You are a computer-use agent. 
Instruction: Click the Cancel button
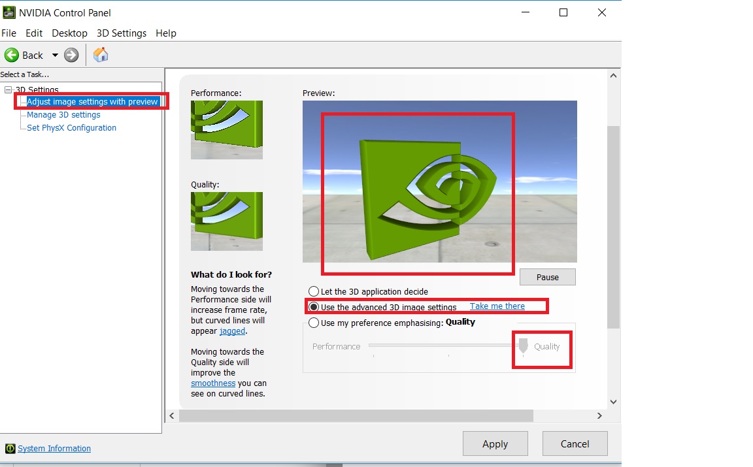575,443
